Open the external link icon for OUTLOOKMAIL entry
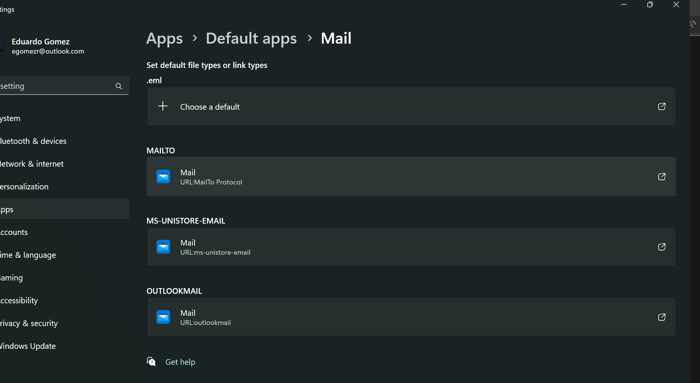 662,317
